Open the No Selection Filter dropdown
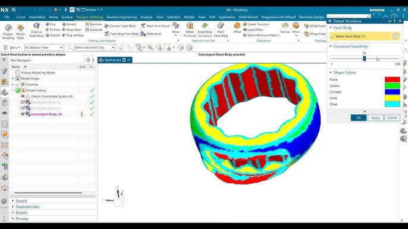The height and width of the screenshot is (229, 408). (44, 47)
